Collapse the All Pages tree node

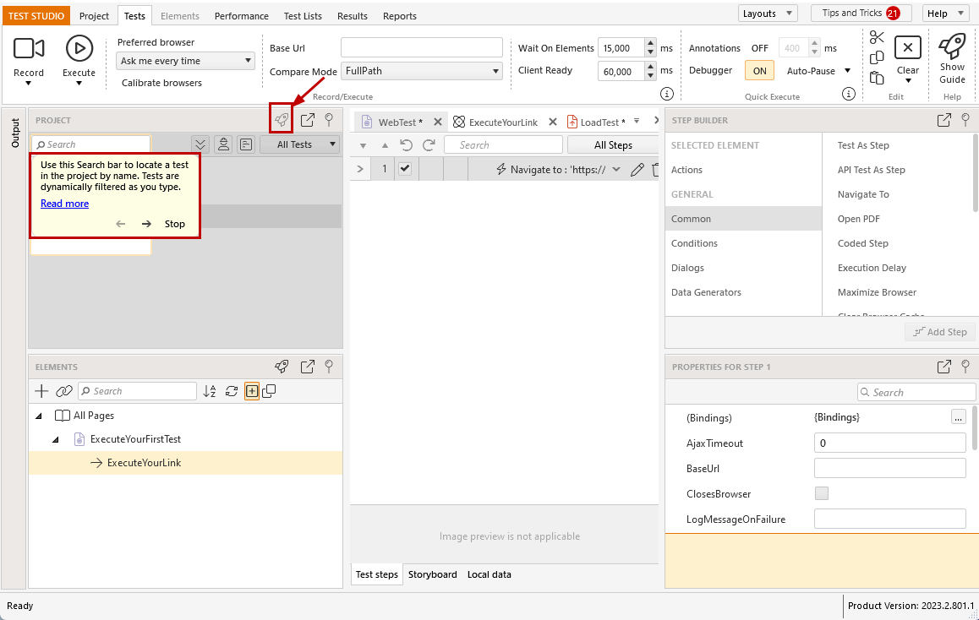click(40, 416)
